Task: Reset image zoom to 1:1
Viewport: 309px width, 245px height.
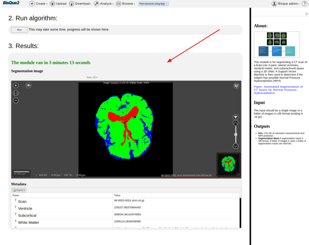Action: coord(16,93)
